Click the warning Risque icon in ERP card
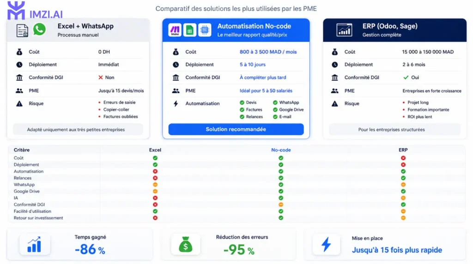The height and width of the screenshot is (264, 473). 335,104
